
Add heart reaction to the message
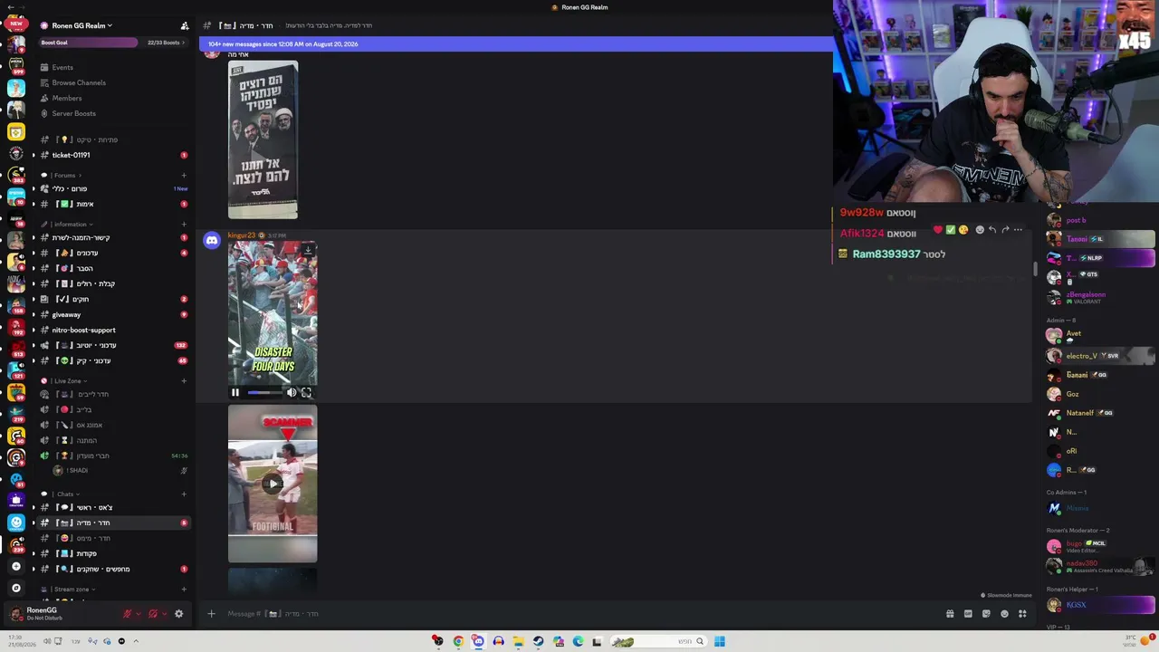[938, 230]
